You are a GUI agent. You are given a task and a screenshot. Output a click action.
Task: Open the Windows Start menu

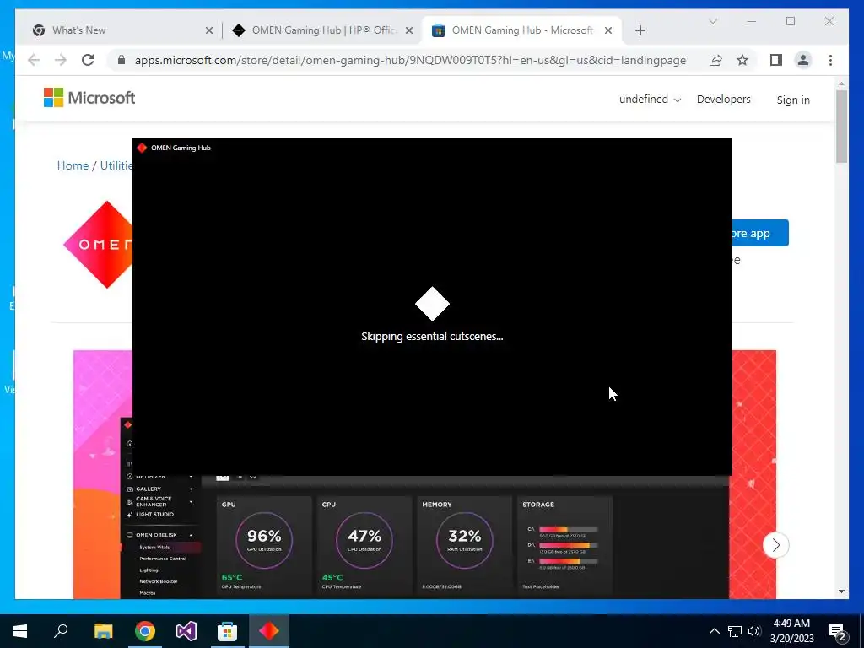pos(20,631)
